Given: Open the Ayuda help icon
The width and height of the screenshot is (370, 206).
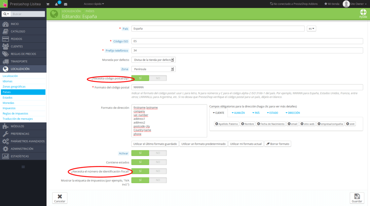Looking at the screenshot, I should 363,13.
